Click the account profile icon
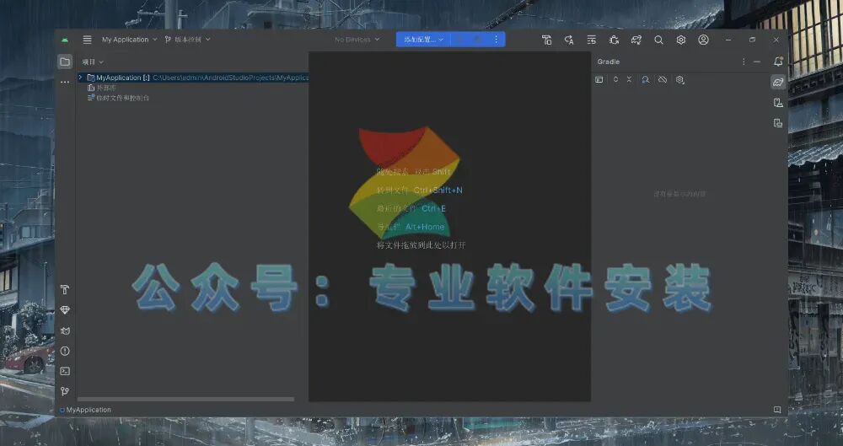 703,40
